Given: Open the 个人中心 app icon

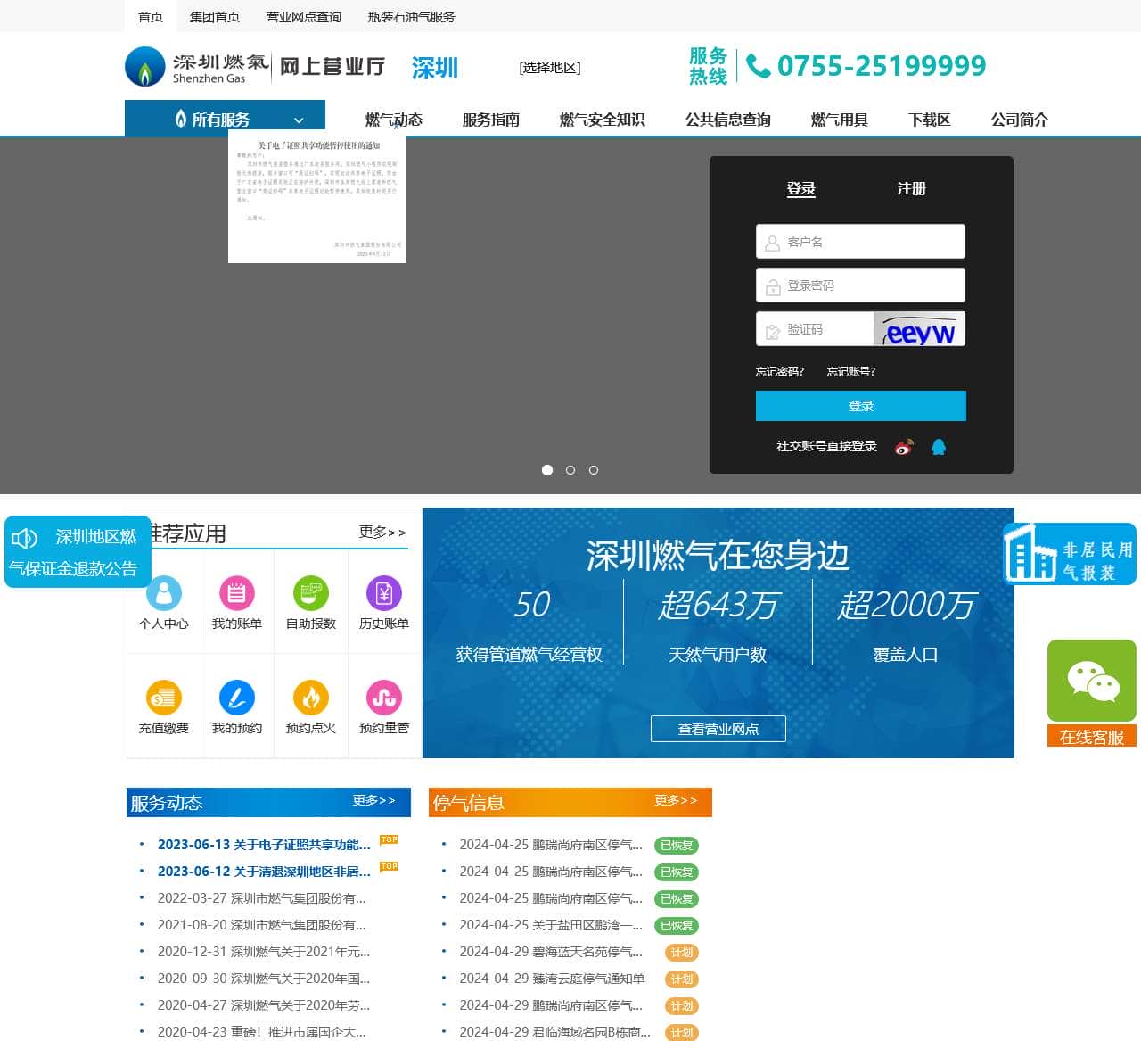Looking at the screenshot, I should click(164, 593).
